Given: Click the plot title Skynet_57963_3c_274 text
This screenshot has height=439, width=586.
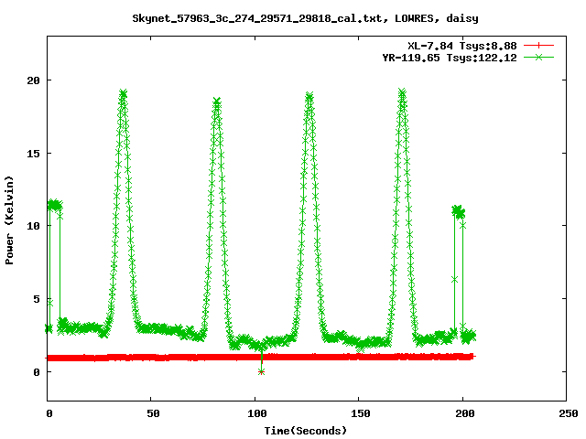Looking at the screenshot, I should point(305,18).
